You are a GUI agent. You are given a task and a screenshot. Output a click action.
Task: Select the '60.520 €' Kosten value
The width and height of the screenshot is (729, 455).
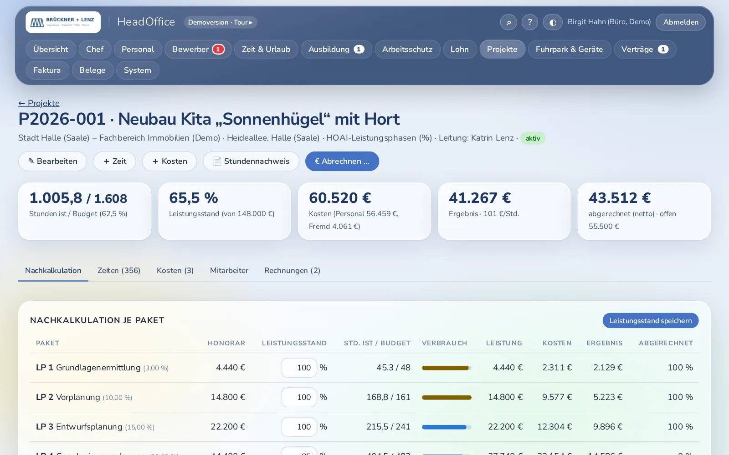pos(340,198)
